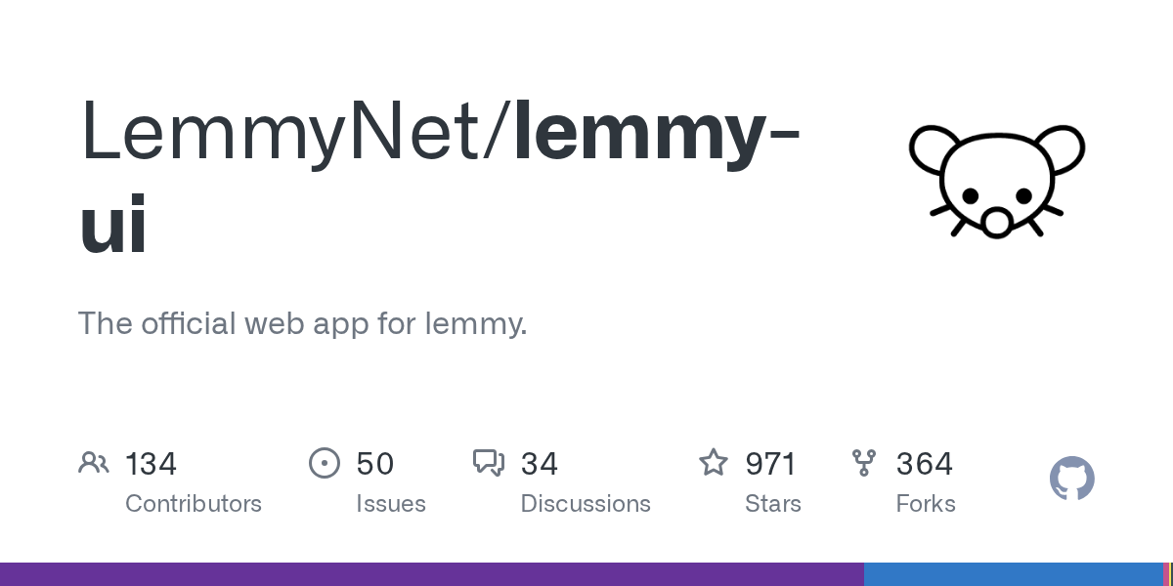
Task: Click the blue segment of language bar
Action: (x=1012, y=574)
